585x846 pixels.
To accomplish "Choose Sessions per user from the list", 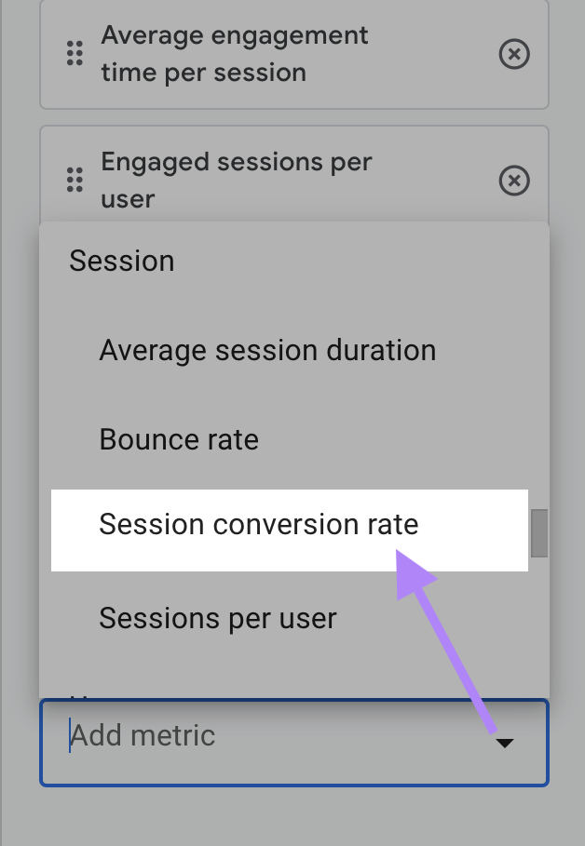I will coord(219,618).
